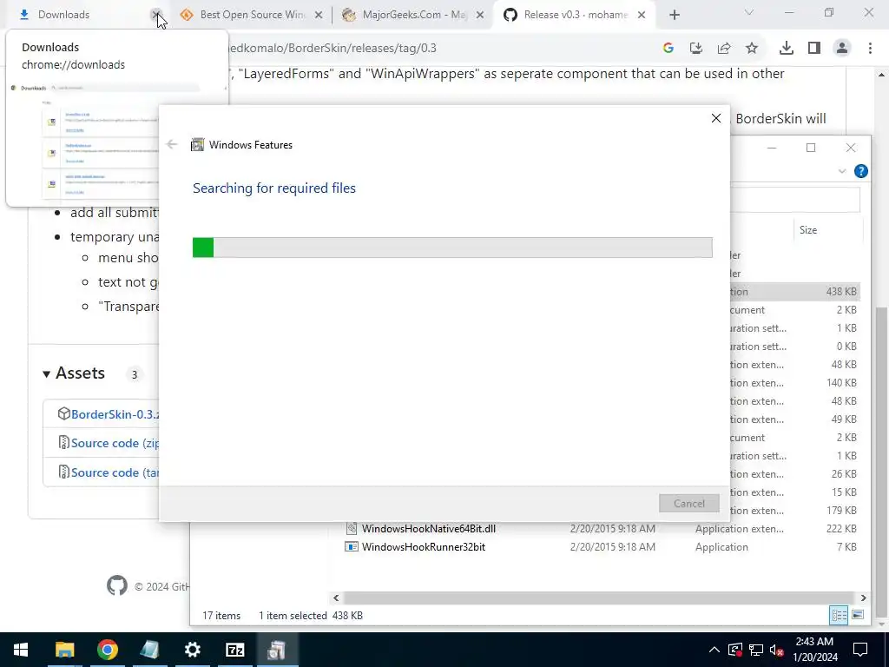The height and width of the screenshot is (667, 889).
Task: Click the 222 KB size cell
Action: tap(841, 529)
